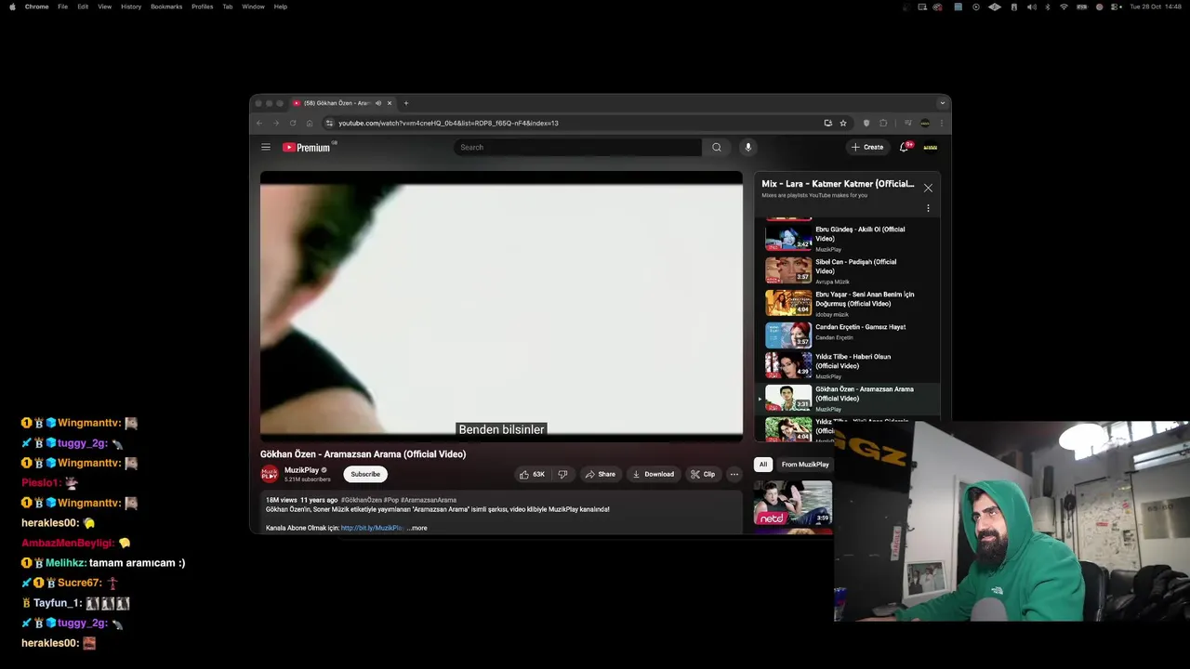Close the Gökhan Özen tab
Viewport: 1190px width, 669px height.
point(390,103)
